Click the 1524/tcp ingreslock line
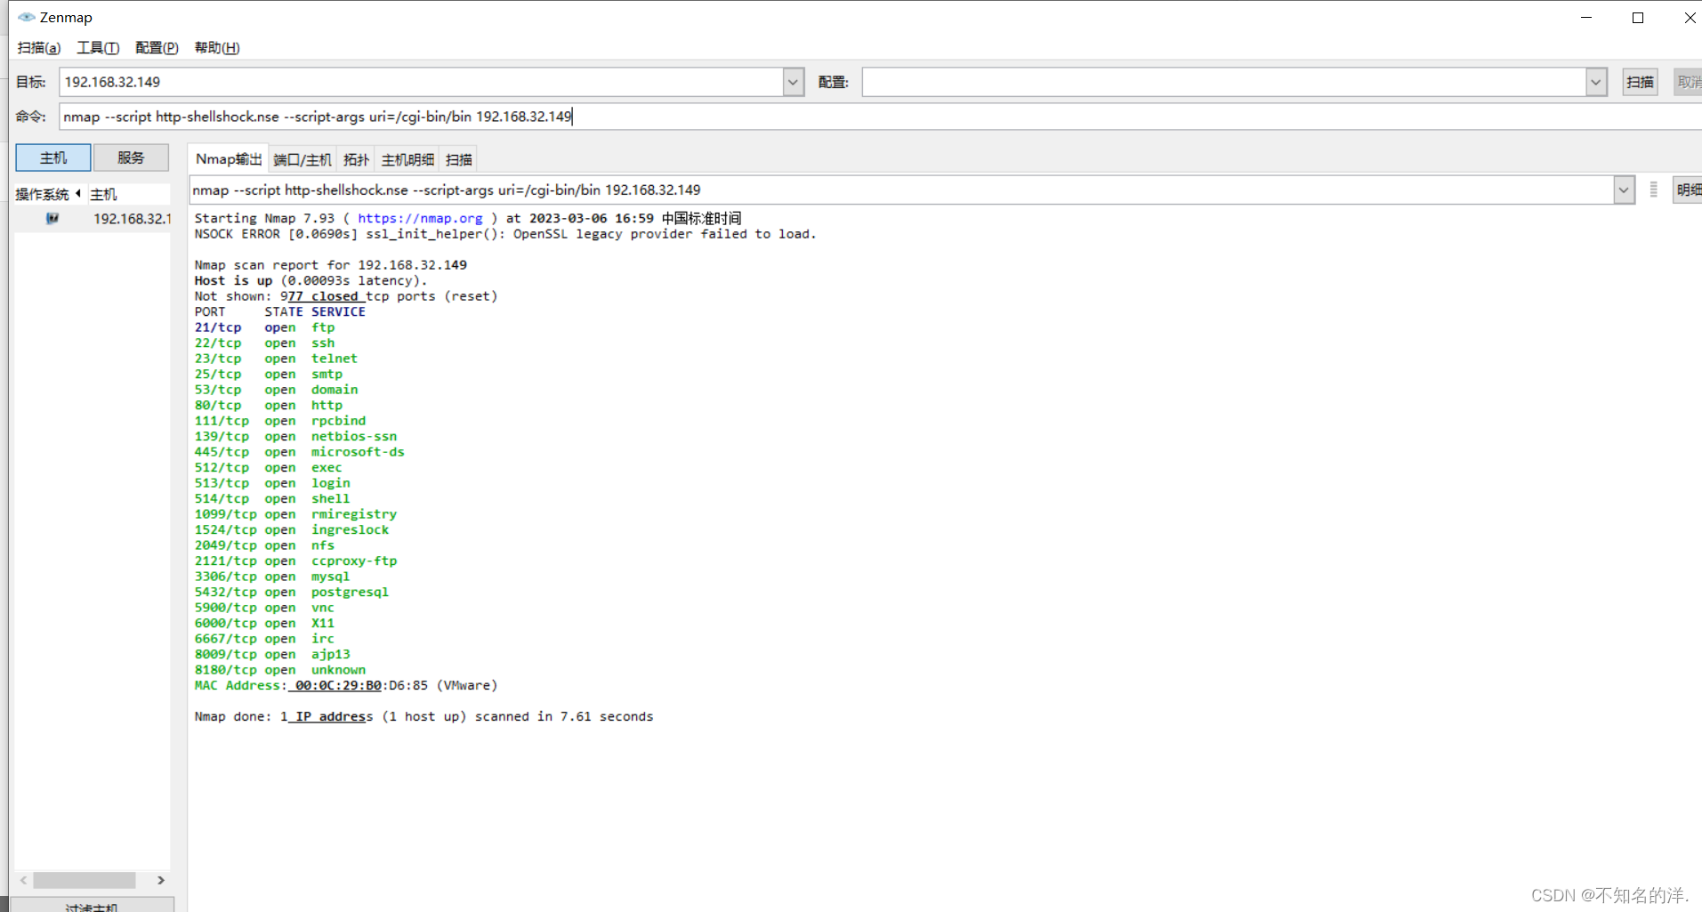 tap(292, 530)
